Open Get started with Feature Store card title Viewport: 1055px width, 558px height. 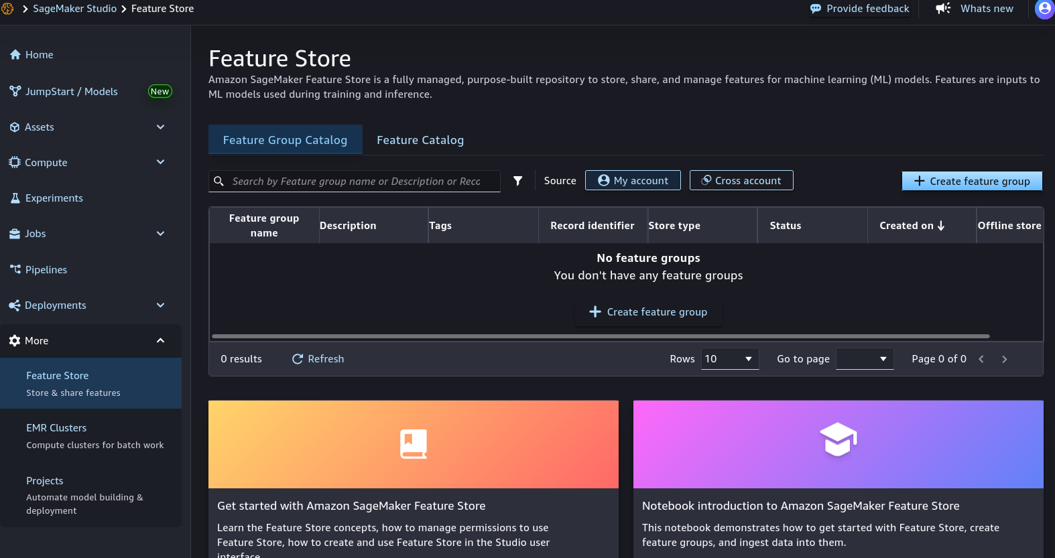click(351, 506)
